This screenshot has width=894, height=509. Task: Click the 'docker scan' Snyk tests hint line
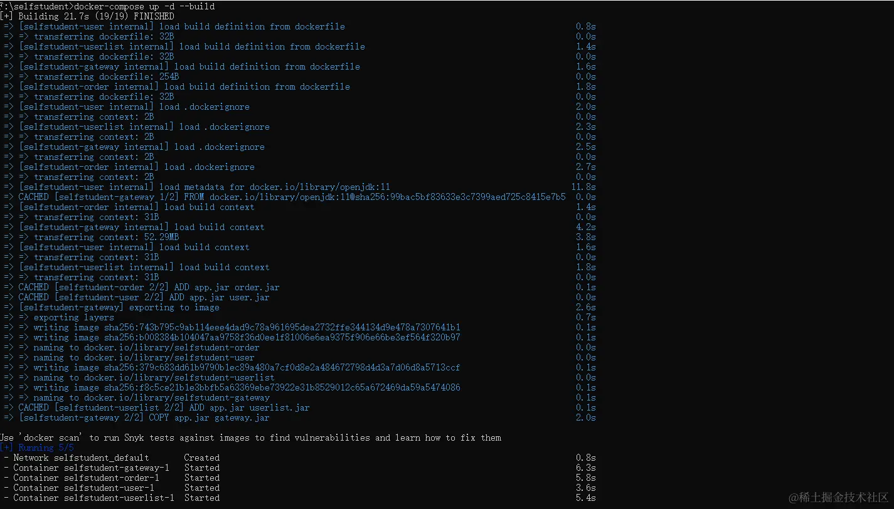click(x=251, y=438)
